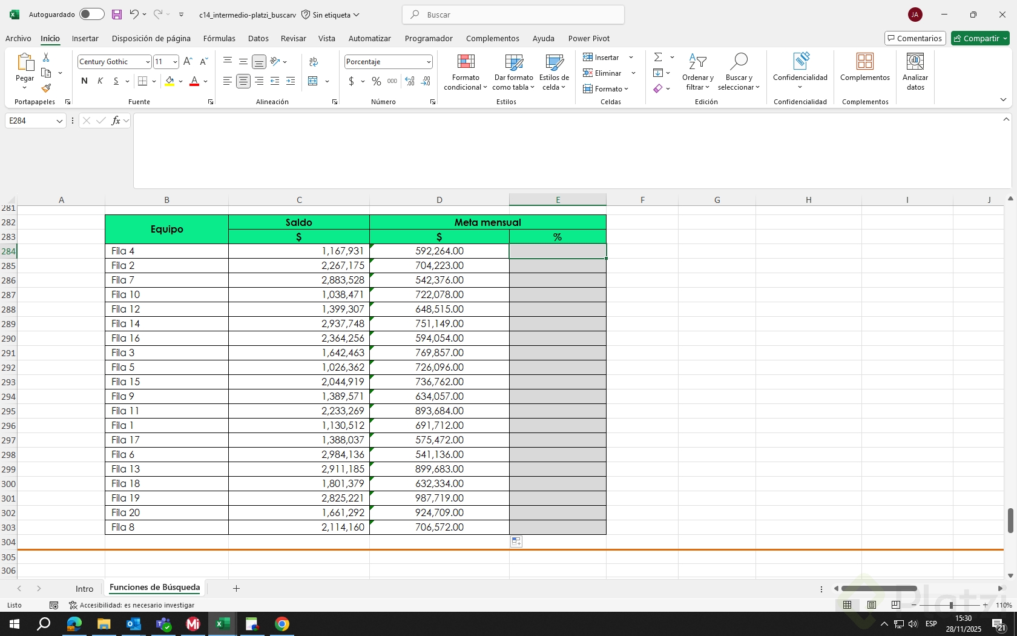Click the AutoSum sigma icon
Viewport: 1017px width, 636px height.
click(x=658, y=57)
